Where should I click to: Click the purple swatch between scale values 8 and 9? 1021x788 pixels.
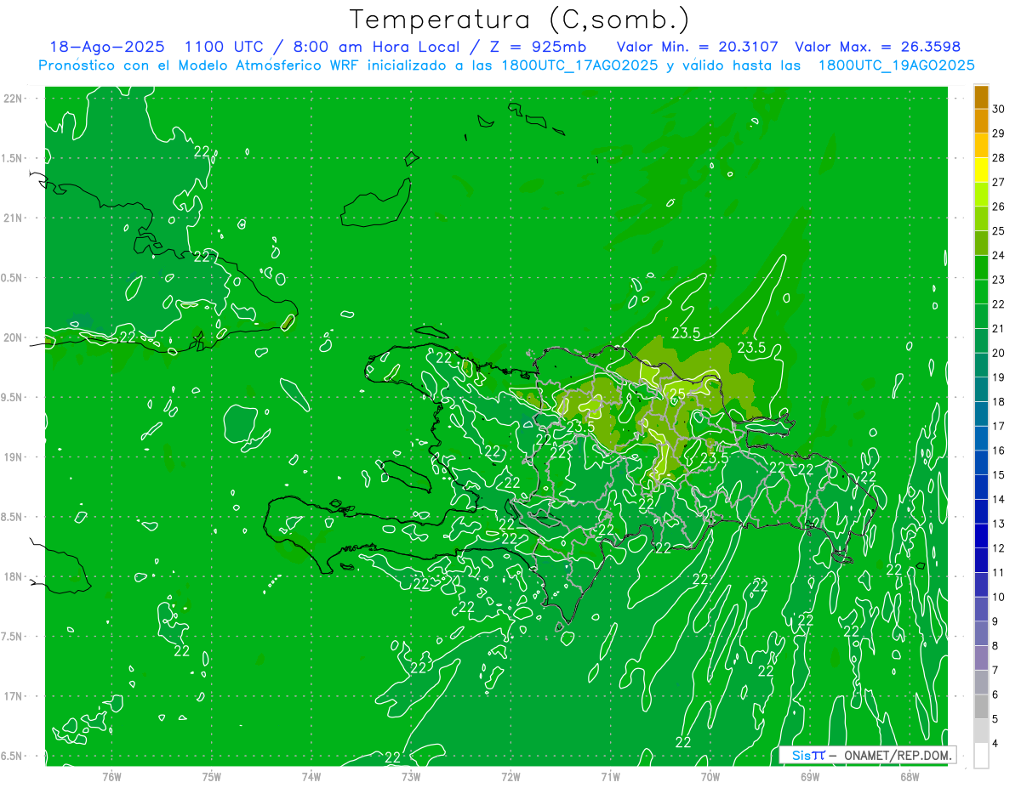tap(981, 634)
